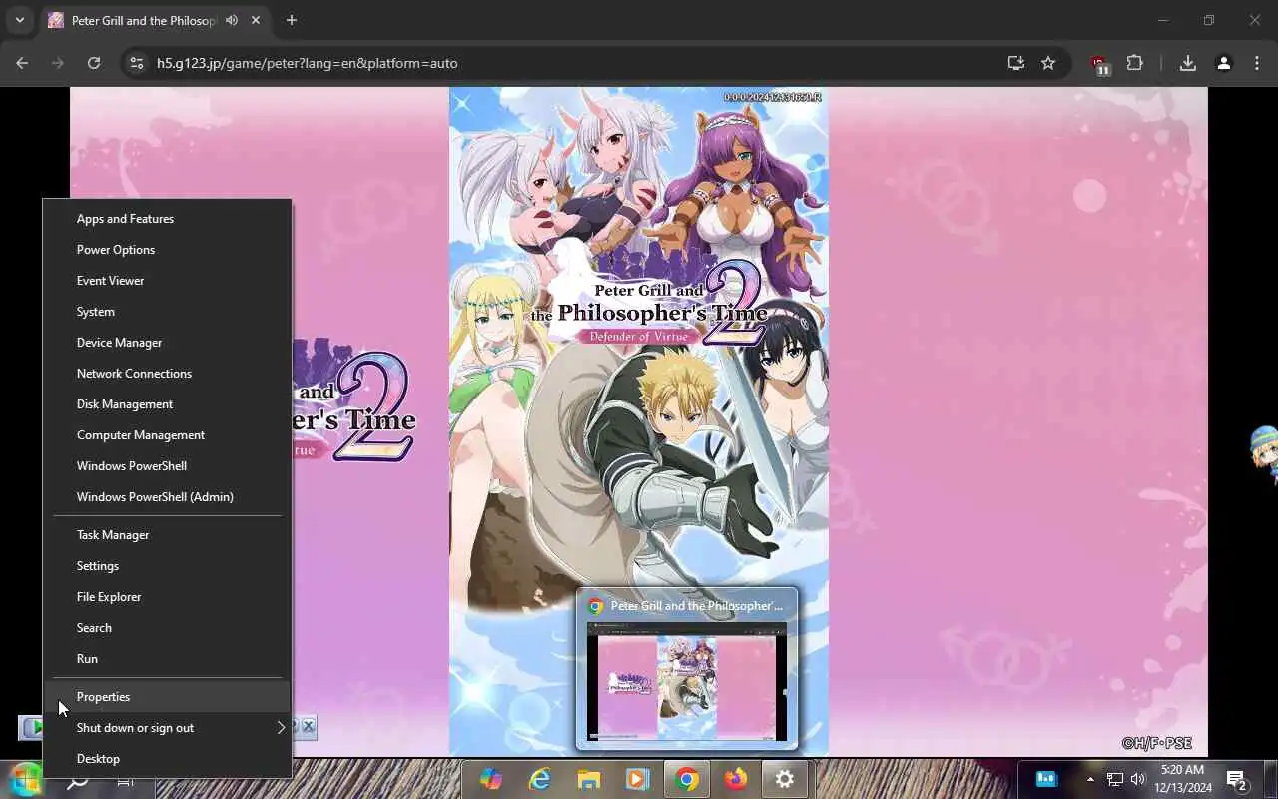
Task: Open the taskbar search icon
Action: 78,781
